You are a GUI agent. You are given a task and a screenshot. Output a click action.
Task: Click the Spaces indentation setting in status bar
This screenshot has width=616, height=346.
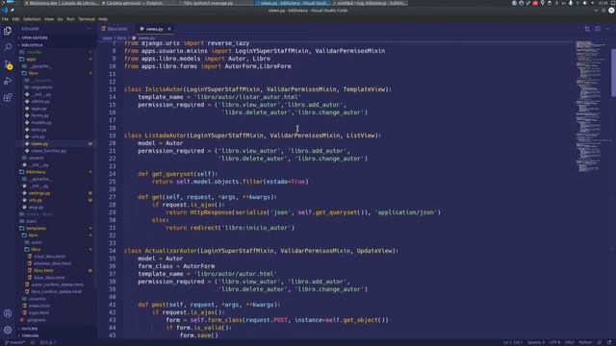[x=536, y=342]
